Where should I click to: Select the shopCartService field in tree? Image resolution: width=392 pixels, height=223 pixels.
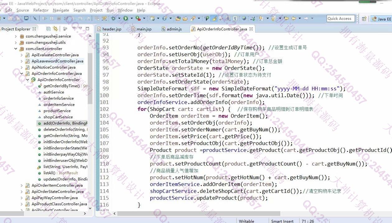click(x=58, y=117)
